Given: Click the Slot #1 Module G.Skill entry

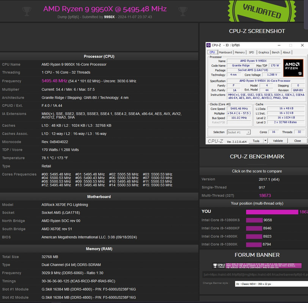Looking at the screenshot, I should coord(89,289).
